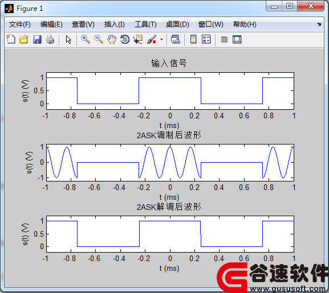Click the 2ASK调制后波形 plot title
Viewport: 329px width, 293px height.
pyautogui.click(x=169, y=135)
